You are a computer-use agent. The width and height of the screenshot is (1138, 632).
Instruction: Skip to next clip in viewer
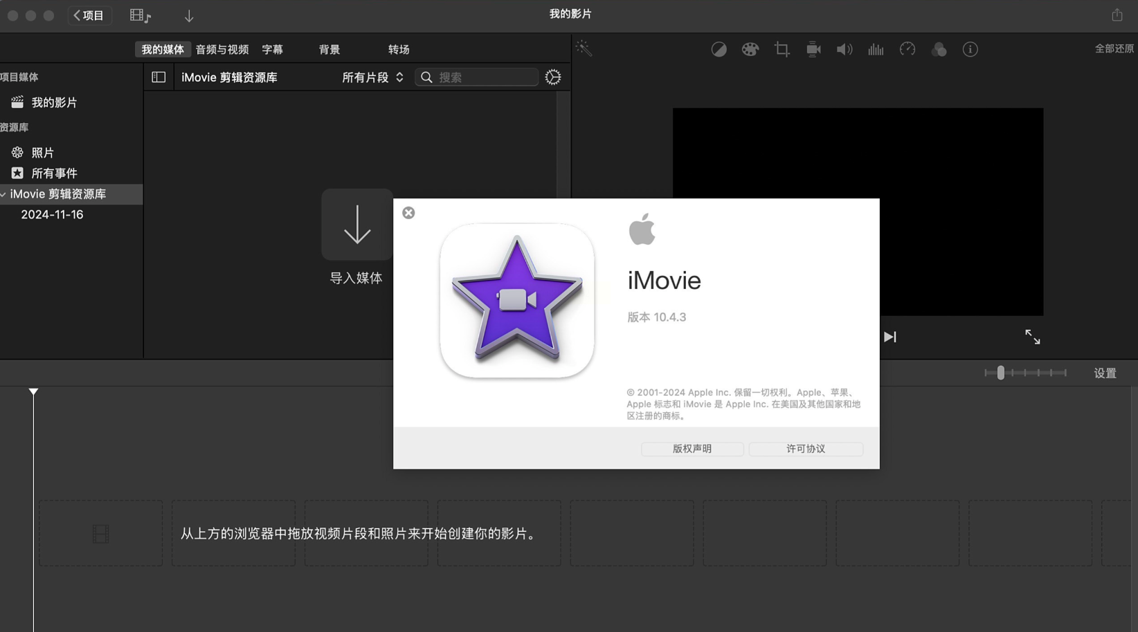click(890, 337)
